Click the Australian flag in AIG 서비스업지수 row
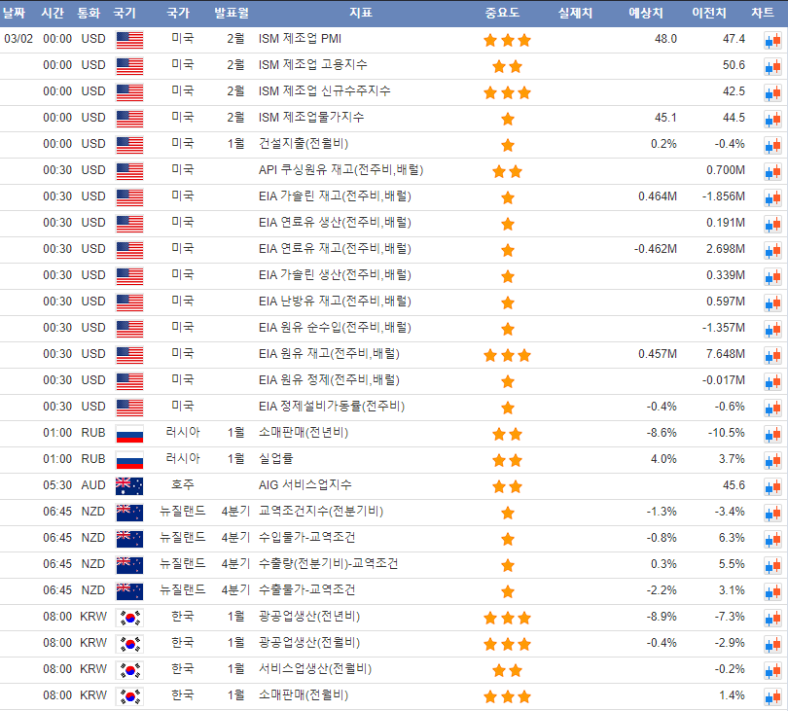This screenshot has width=788, height=711. coord(129,486)
